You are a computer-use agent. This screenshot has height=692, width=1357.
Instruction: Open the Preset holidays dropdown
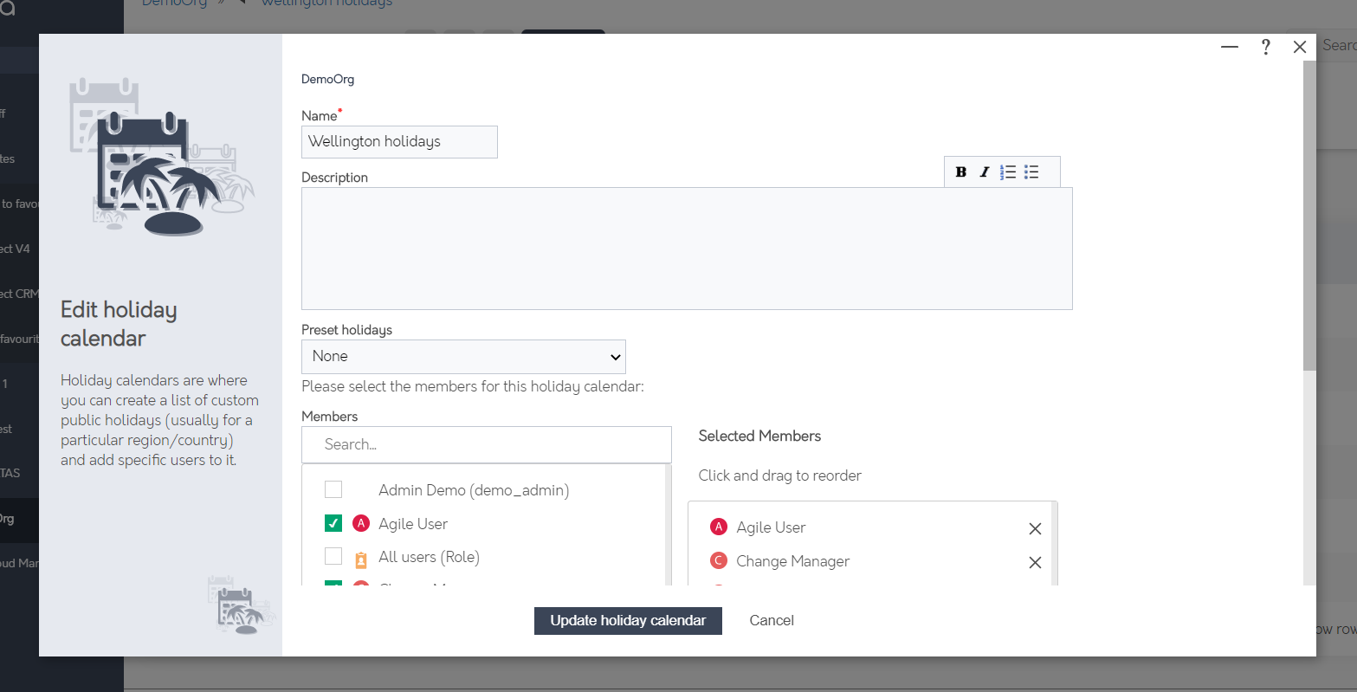tap(463, 357)
